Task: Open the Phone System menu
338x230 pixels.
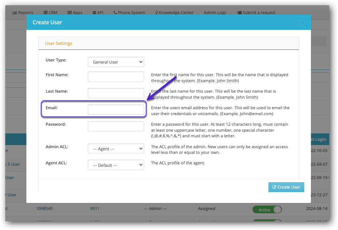Action: click(129, 13)
